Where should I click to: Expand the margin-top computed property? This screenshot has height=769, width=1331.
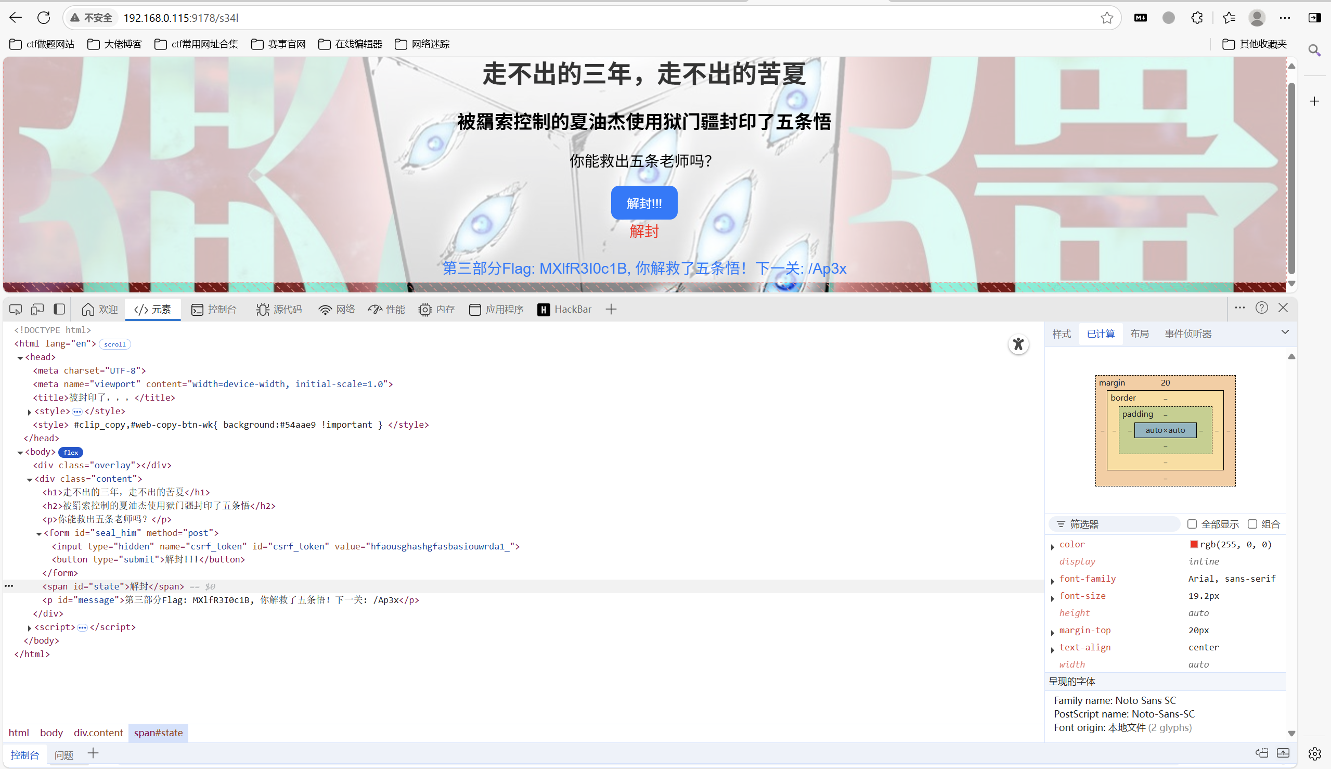(1053, 632)
